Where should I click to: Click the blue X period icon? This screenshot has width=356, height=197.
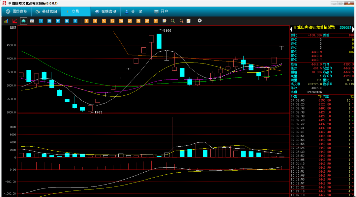[75, 21]
